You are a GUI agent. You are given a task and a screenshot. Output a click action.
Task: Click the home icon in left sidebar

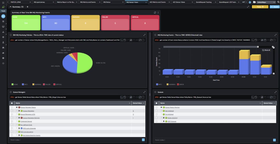tap(3, 48)
